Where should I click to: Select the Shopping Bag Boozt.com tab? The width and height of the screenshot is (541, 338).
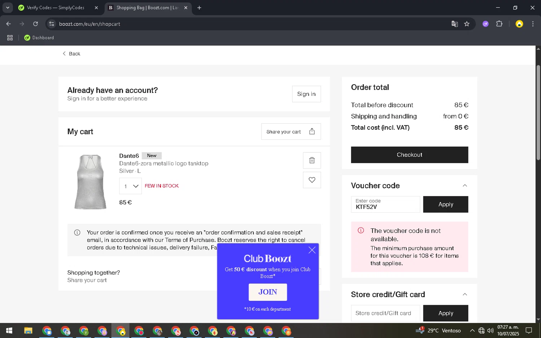coord(147,8)
